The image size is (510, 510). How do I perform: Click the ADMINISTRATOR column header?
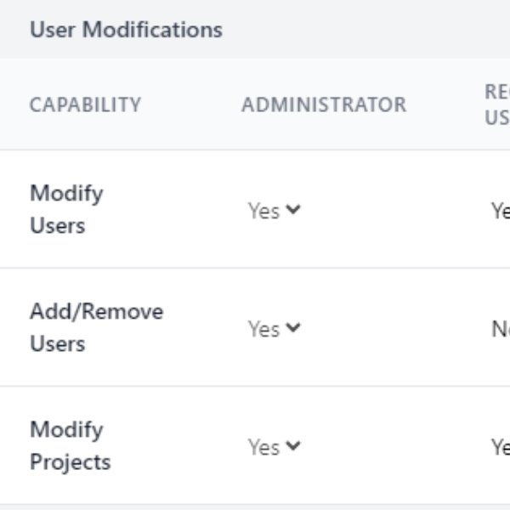coord(324,105)
